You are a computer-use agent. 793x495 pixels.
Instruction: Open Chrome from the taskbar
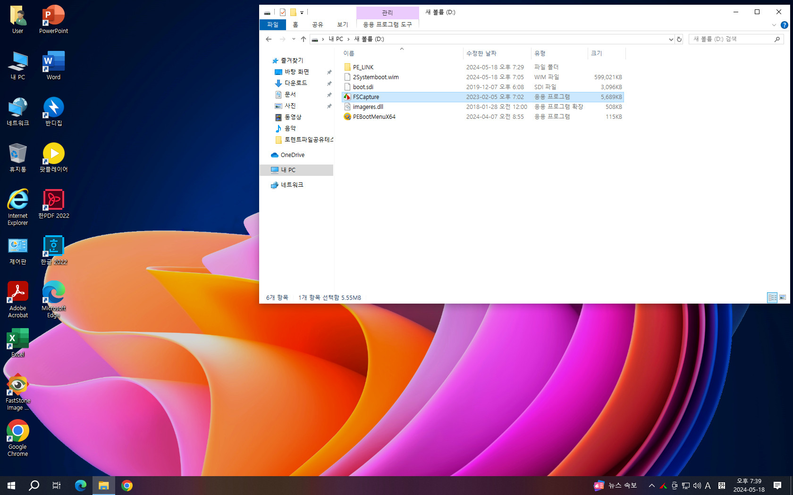(127, 486)
